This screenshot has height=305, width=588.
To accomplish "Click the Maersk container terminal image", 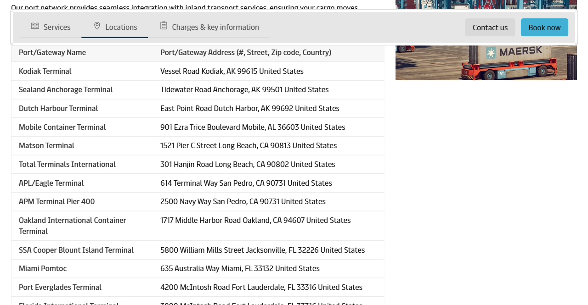I will tap(486, 62).
